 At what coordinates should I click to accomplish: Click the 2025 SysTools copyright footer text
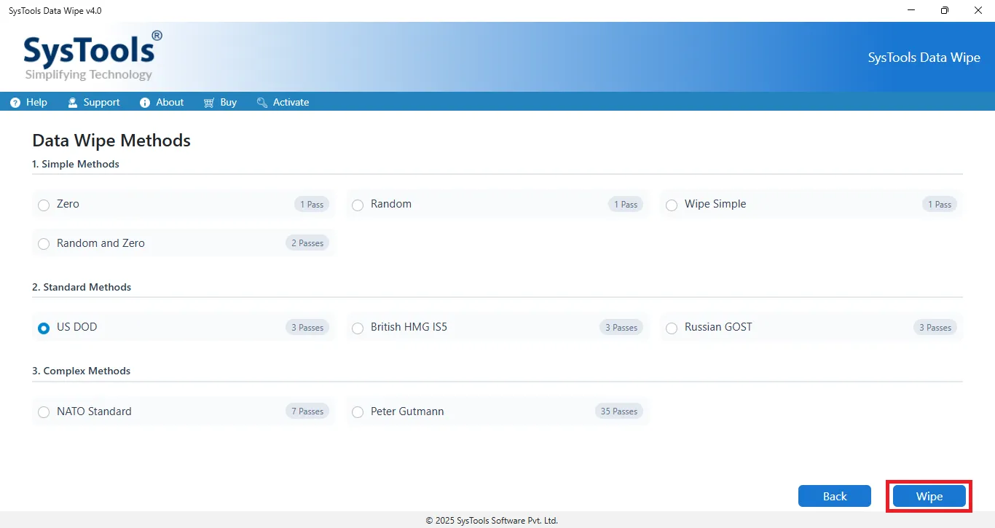click(492, 521)
